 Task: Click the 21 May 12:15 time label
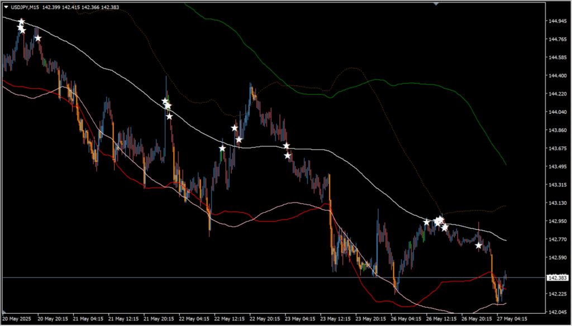pyautogui.click(x=123, y=318)
